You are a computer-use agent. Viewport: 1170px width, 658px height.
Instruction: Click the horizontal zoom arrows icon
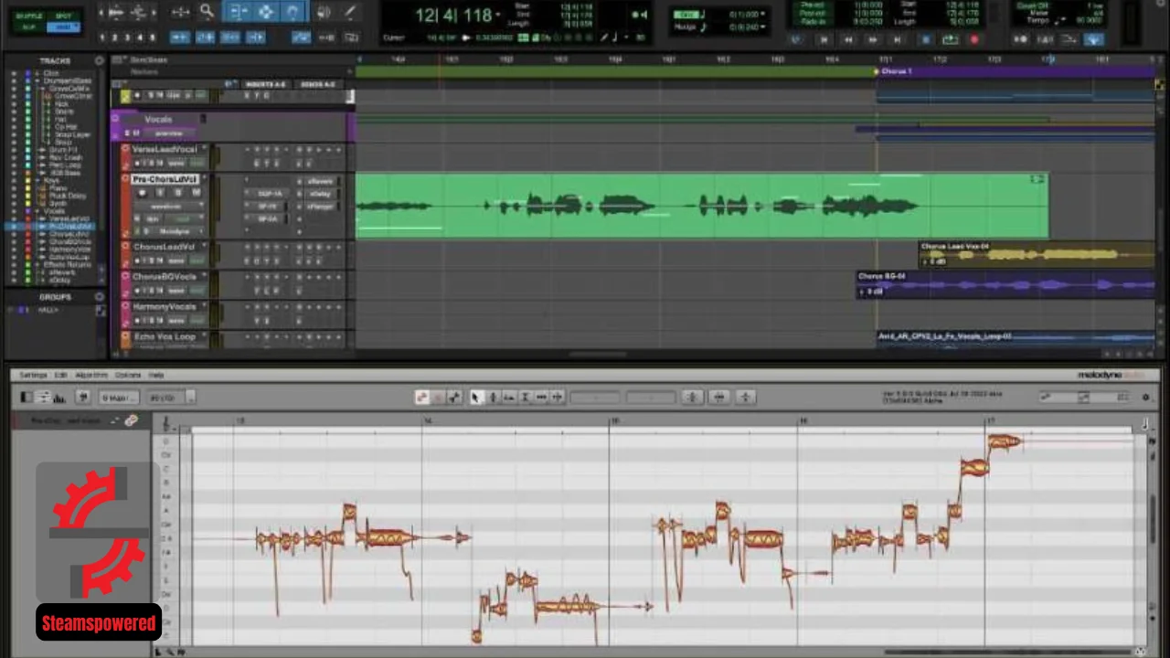pyautogui.click(x=181, y=12)
